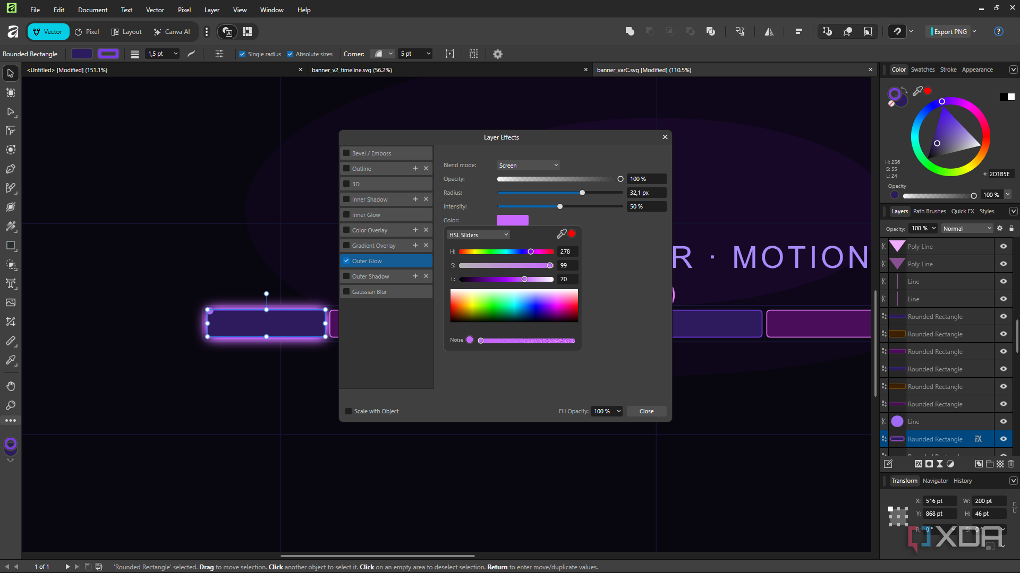Select the Artboard tool below Move
The image size is (1020, 573).
click(x=10, y=93)
